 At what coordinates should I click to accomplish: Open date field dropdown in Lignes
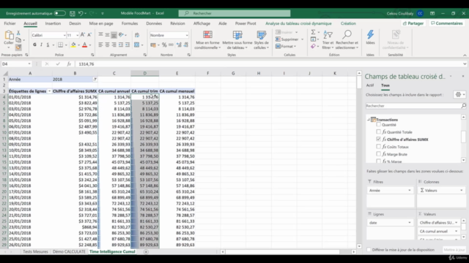pos(410,222)
